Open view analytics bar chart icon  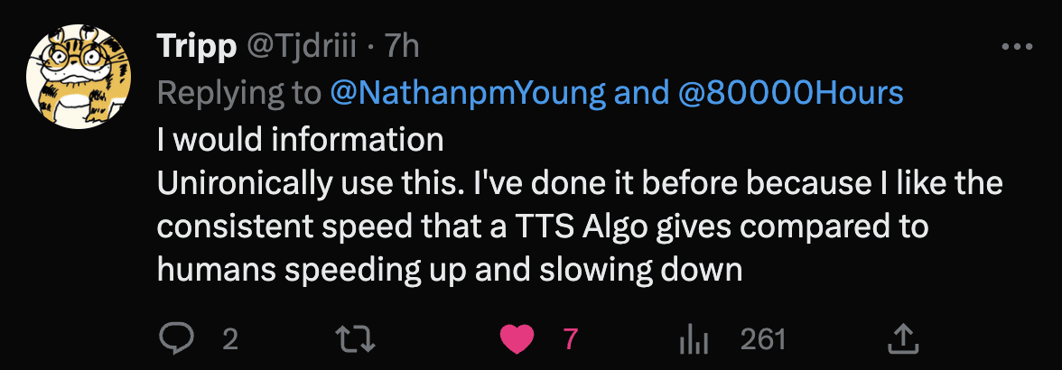[692, 340]
